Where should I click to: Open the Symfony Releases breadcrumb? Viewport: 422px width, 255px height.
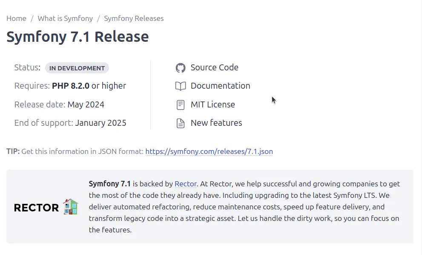pyautogui.click(x=134, y=18)
